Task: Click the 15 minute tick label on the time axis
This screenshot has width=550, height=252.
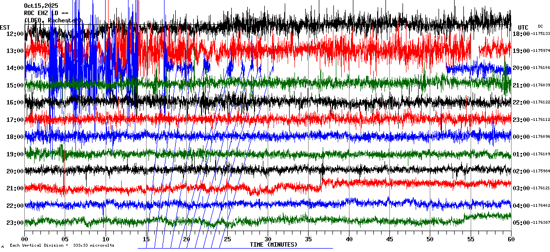Action: (147, 239)
